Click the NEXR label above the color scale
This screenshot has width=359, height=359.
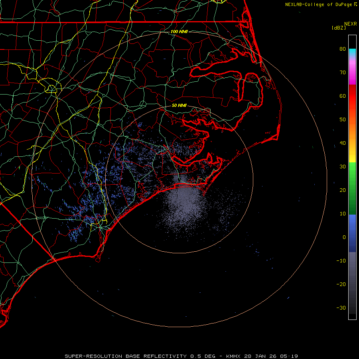(350, 24)
